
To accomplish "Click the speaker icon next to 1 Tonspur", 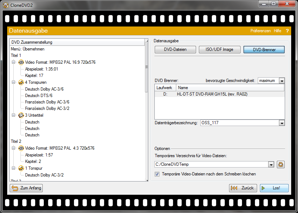I will coord(21,168).
